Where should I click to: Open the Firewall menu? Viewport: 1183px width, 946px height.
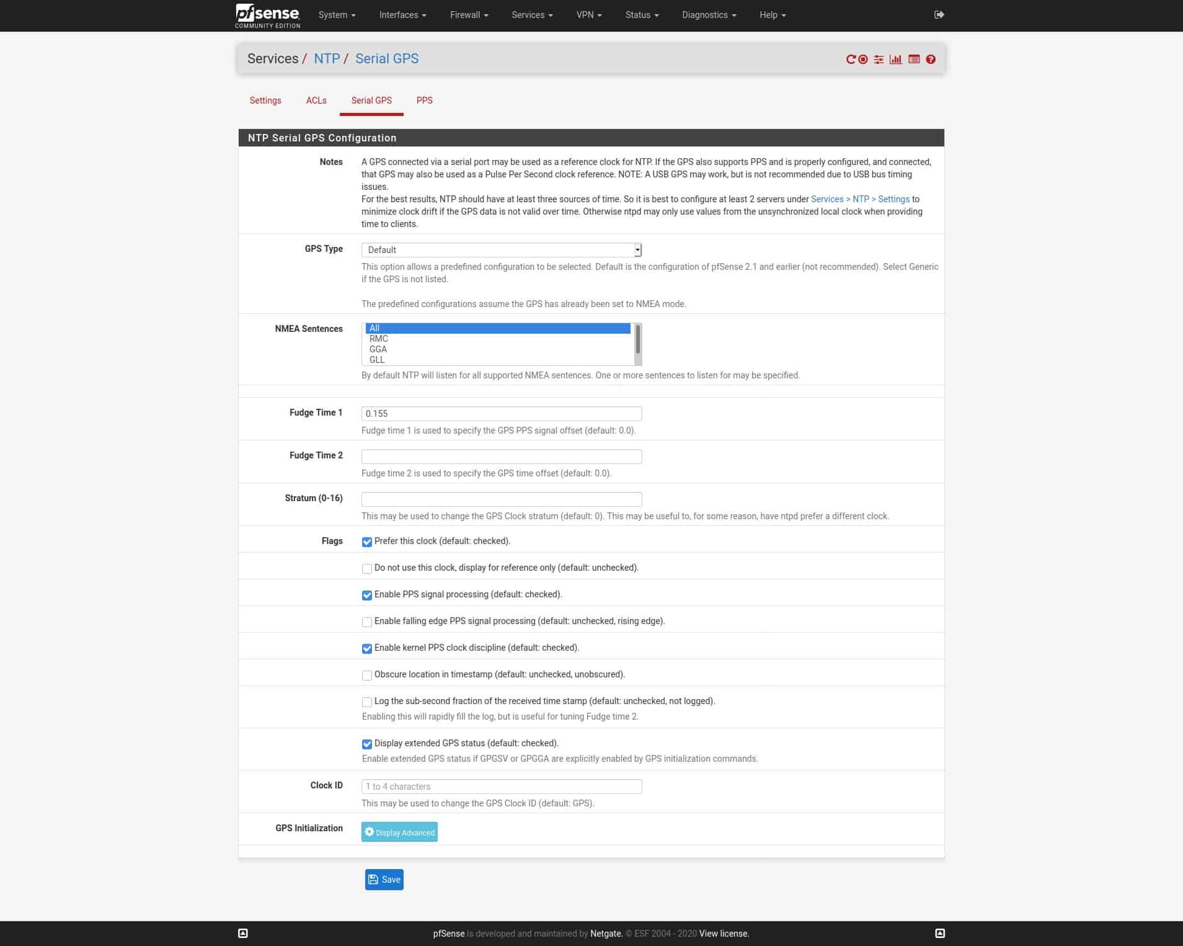(x=469, y=15)
